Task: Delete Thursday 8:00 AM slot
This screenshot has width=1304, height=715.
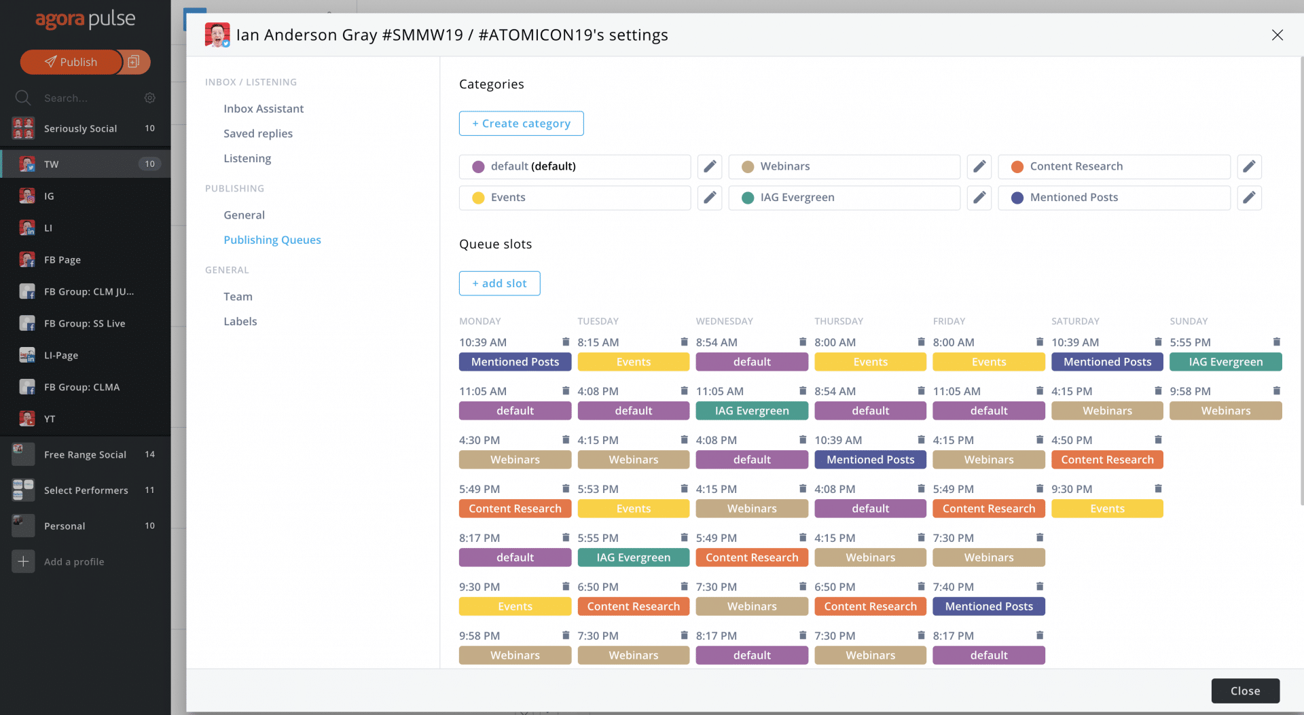Action: [x=921, y=342]
